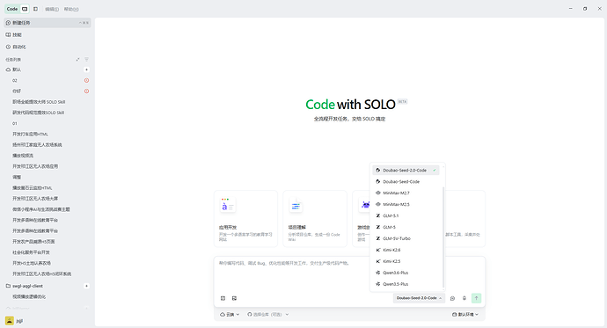Click the user avatar at sidebar bottom
607x328 pixels.
[x=10, y=321]
